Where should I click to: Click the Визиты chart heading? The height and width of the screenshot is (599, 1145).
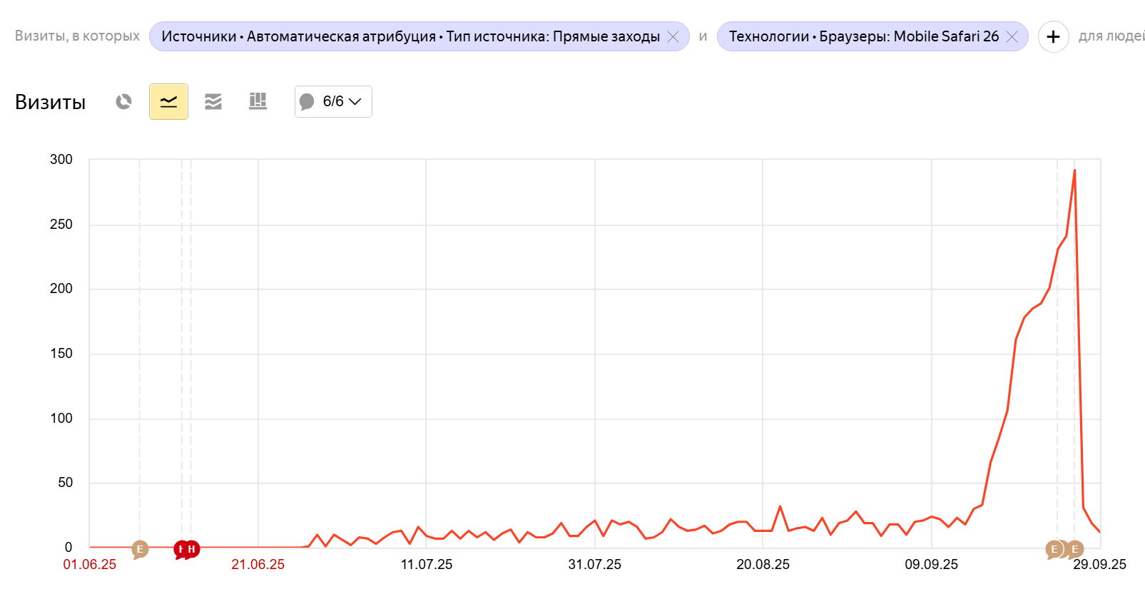pos(50,103)
